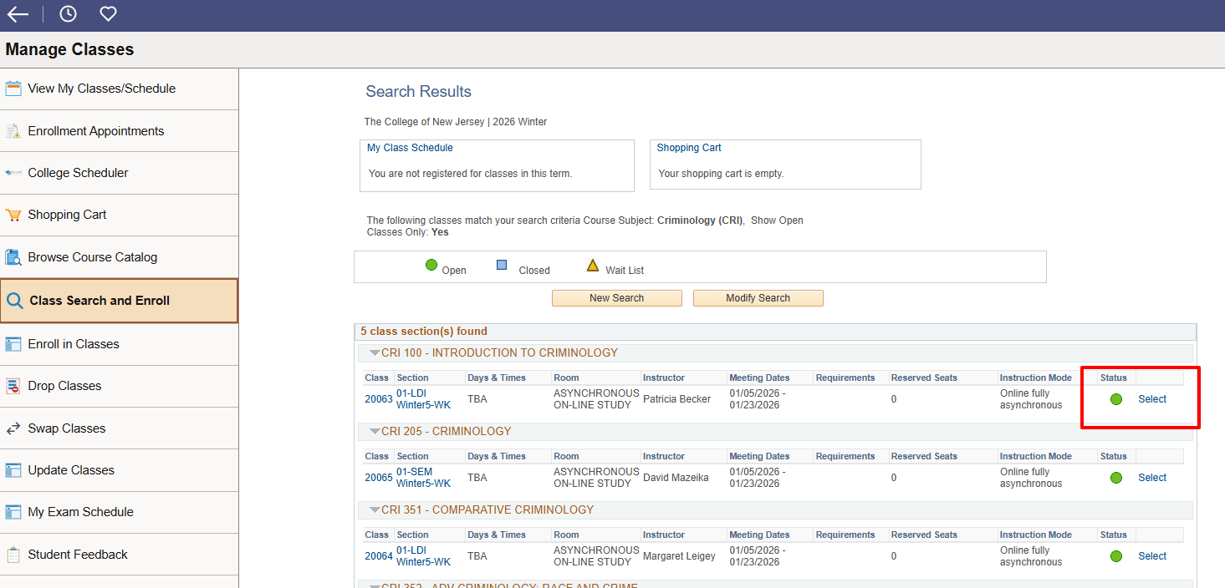1225x588 pixels.
Task: Click the Swap Classes arrows icon
Action: point(13,428)
